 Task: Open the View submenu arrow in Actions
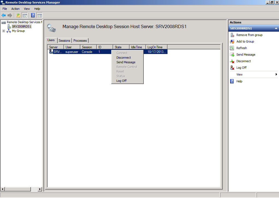pos(276,74)
